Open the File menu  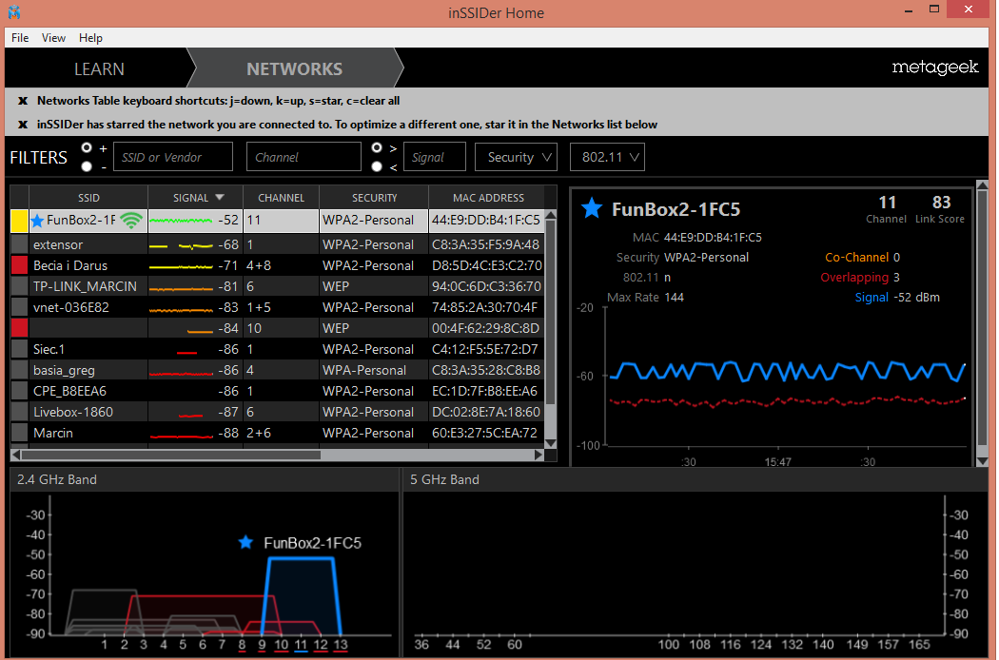20,38
